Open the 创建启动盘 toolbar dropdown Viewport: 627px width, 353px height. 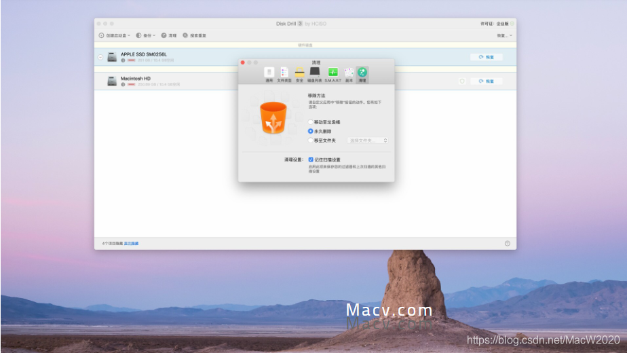pyautogui.click(x=115, y=35)
